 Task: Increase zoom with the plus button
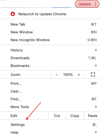(x=79, y=75)
